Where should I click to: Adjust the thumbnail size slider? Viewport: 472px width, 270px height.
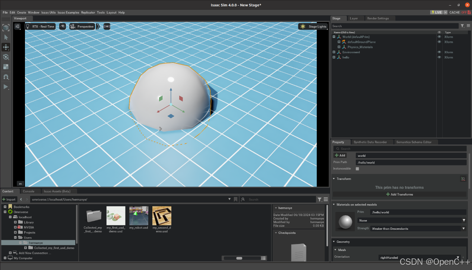tap(239, 258)
